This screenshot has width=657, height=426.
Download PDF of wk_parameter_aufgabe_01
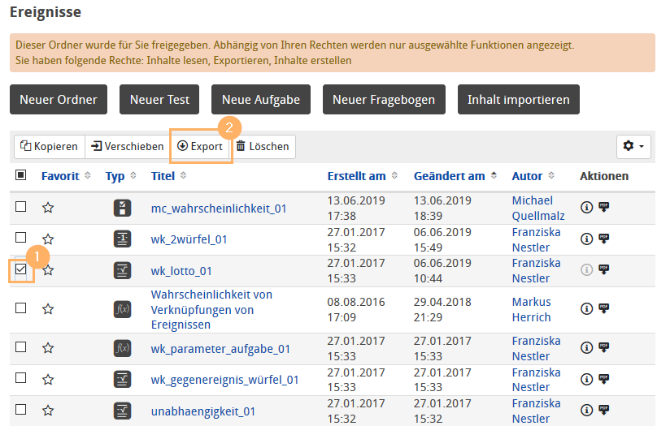coord(603,348)
